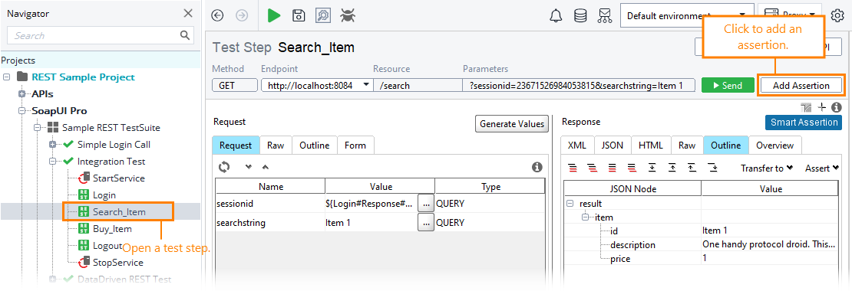Screen dimensions: 852x291
Task: Click the green Send button
Action: click(x=728, y=85)
